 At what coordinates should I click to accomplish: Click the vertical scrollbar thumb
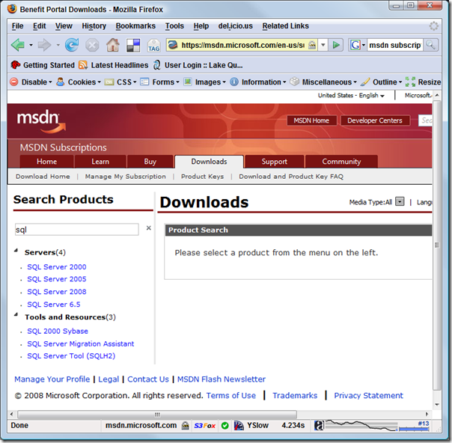click(437, 245)
